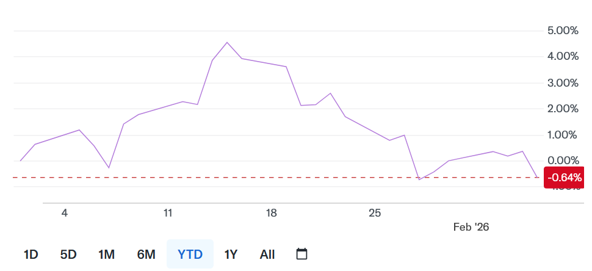Click the highlighted YTD range tab

(x=190, y=255)
